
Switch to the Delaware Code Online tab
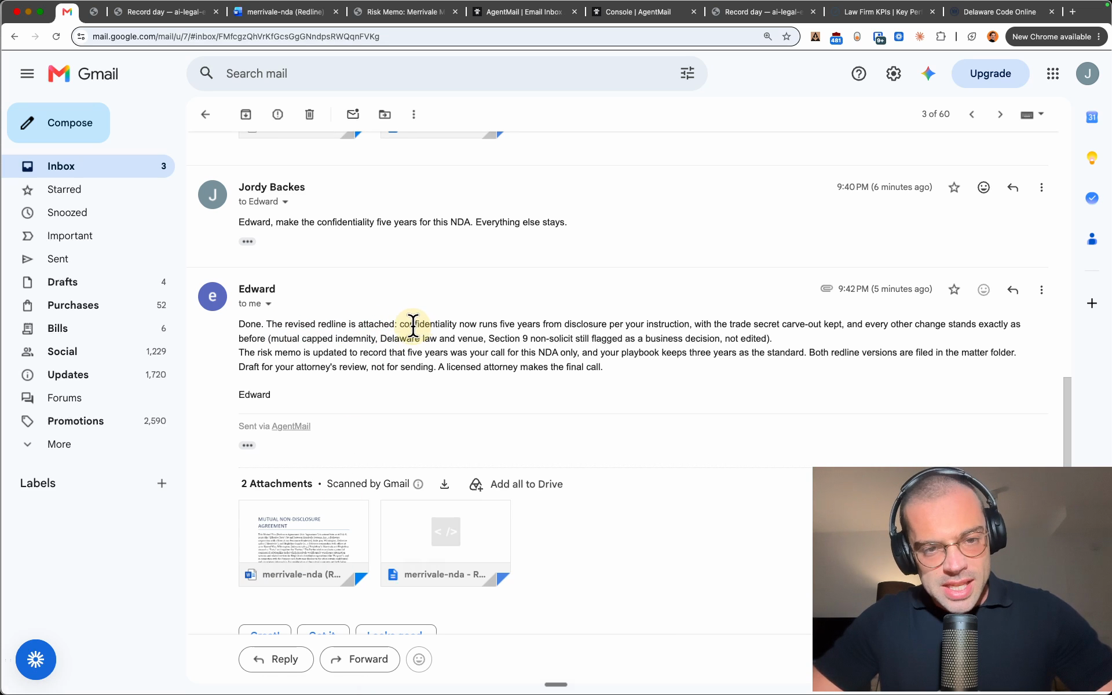tap(1000, 12)
